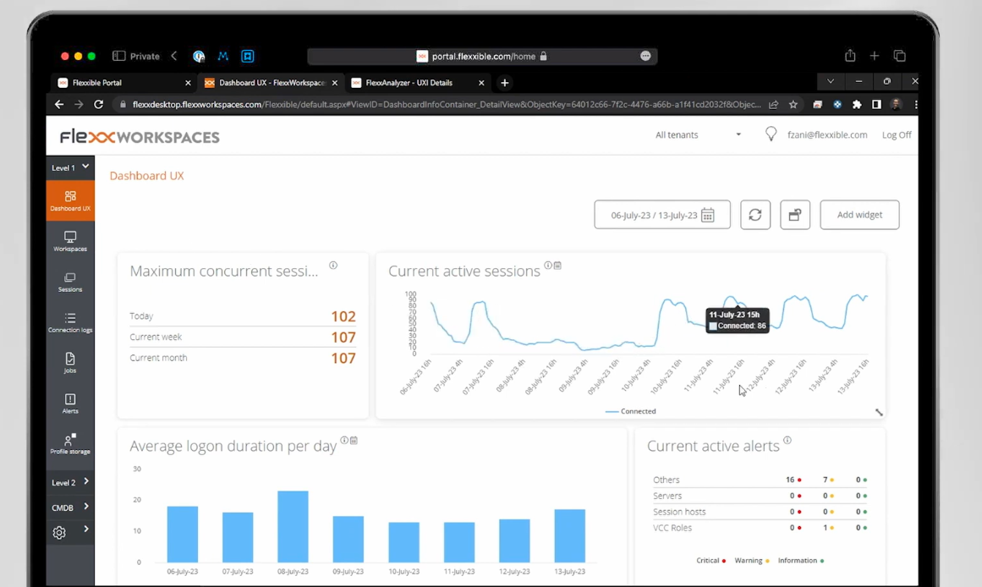Click the Dashboard UX page heading
Viewport: 982px width, 587px height.
coord(146,176)
